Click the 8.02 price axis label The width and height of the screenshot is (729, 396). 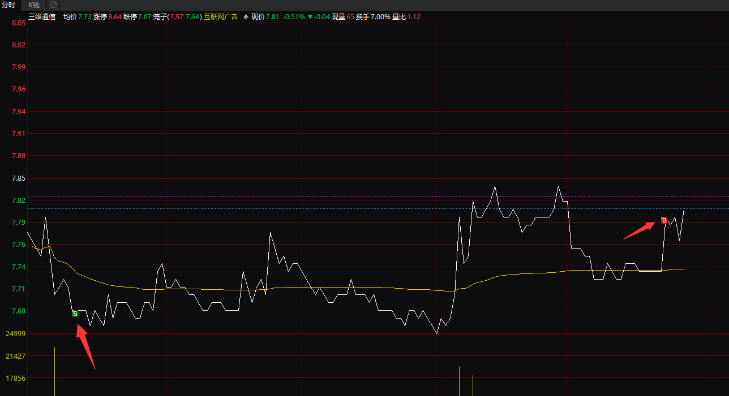click(x=19, y=45)
